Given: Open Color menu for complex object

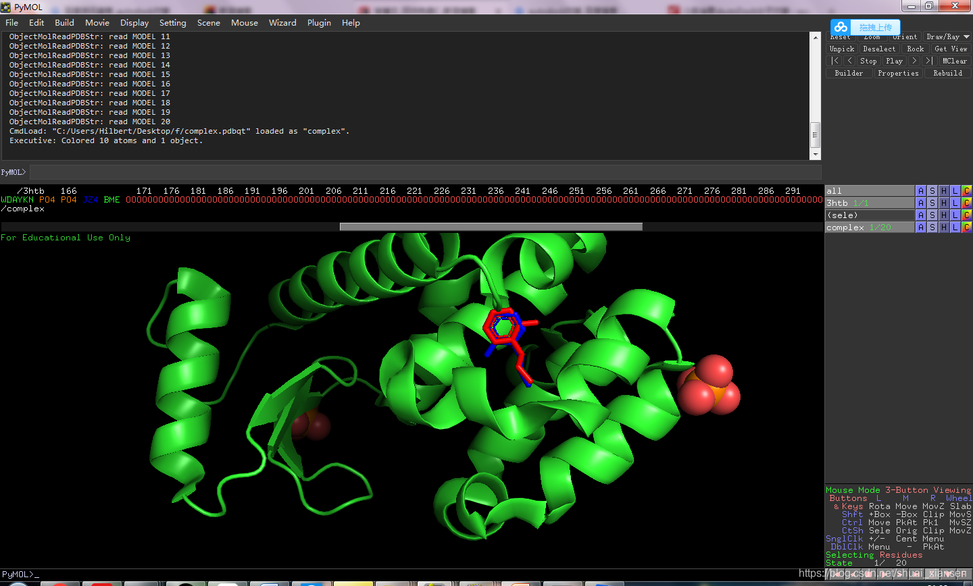Looking at the screenshot, I should tap(966, 228).
